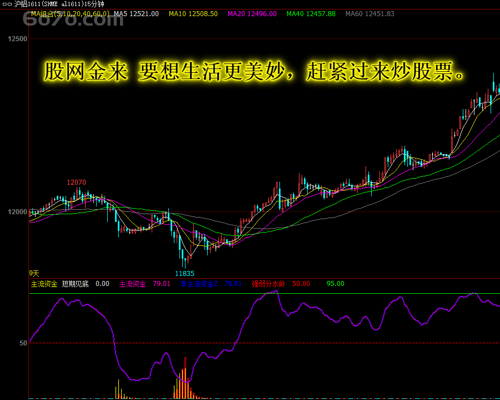The image size is (500, 400).
Task: Select the yellow 主流资金 indicator name
Action: pos(44,284)
